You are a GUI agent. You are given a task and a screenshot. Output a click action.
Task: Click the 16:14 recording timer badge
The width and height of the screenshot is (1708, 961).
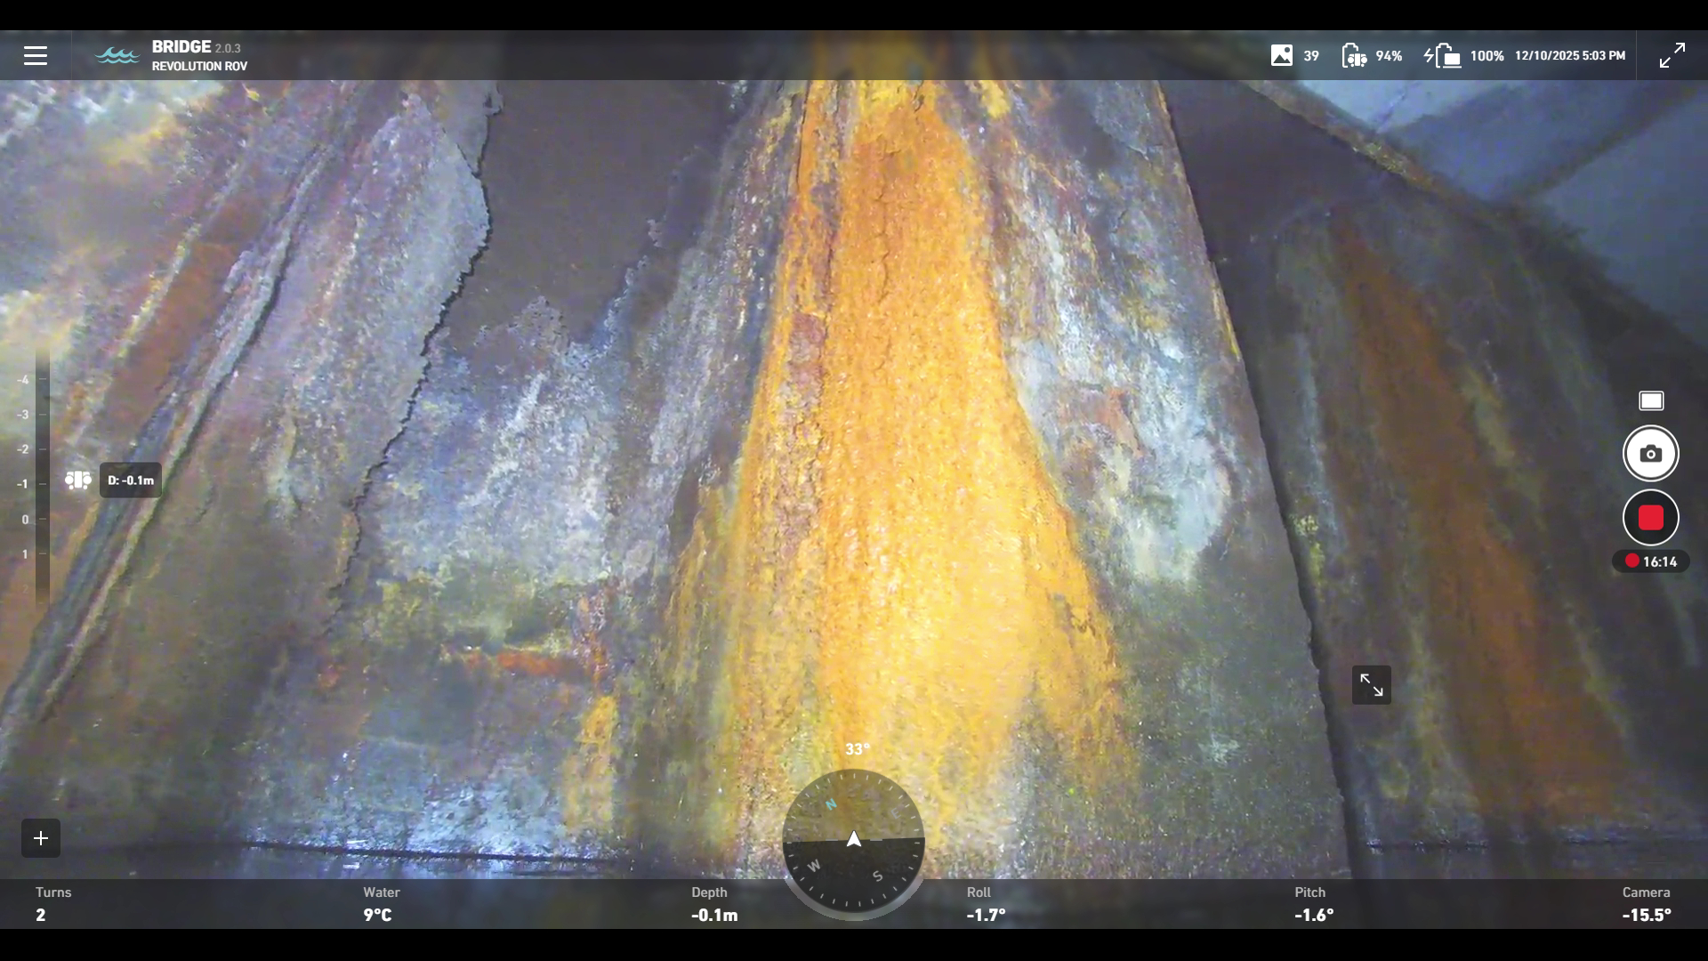tap(1651, 561)
